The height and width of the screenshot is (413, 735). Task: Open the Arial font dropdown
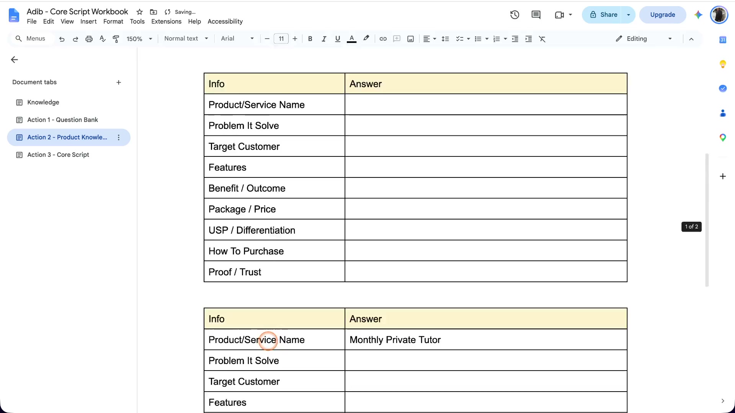click(x=237, y=39)
